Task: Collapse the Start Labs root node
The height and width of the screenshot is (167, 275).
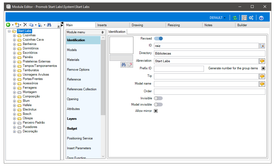Action: [x=9, y=31]
